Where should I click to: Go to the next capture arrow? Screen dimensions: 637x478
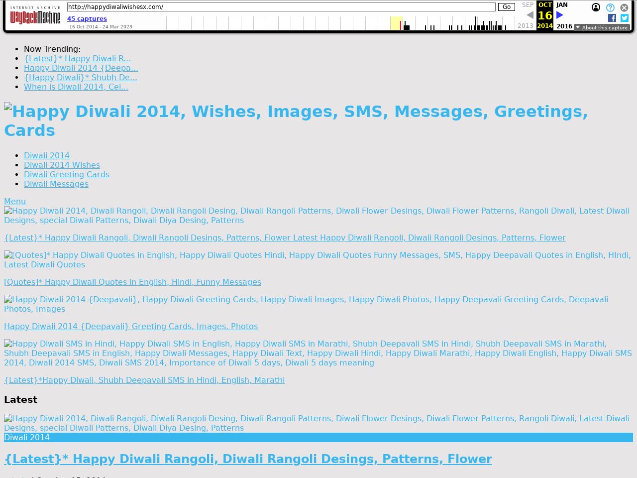click(560, 15)
